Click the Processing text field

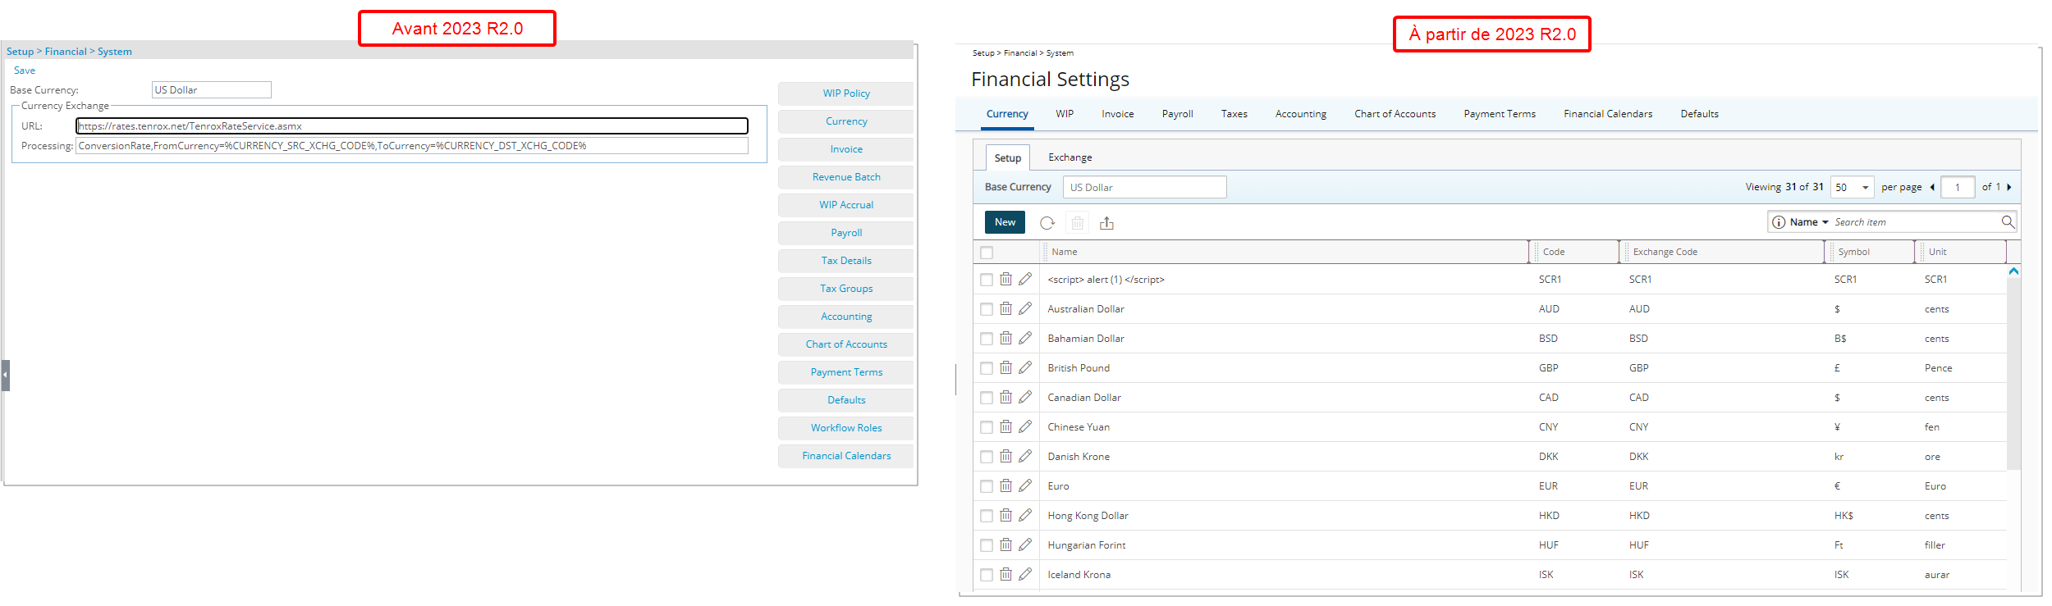coord(412,146)
